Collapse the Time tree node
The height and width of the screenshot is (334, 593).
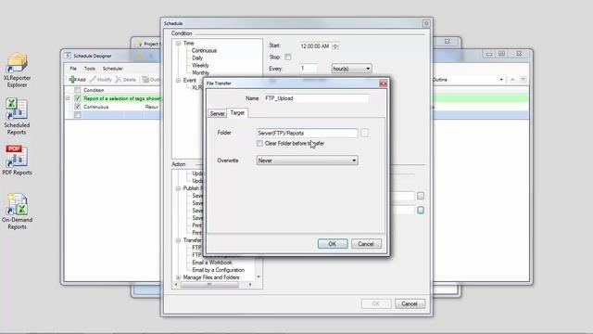pyautogui.click(x=178, y=44)
